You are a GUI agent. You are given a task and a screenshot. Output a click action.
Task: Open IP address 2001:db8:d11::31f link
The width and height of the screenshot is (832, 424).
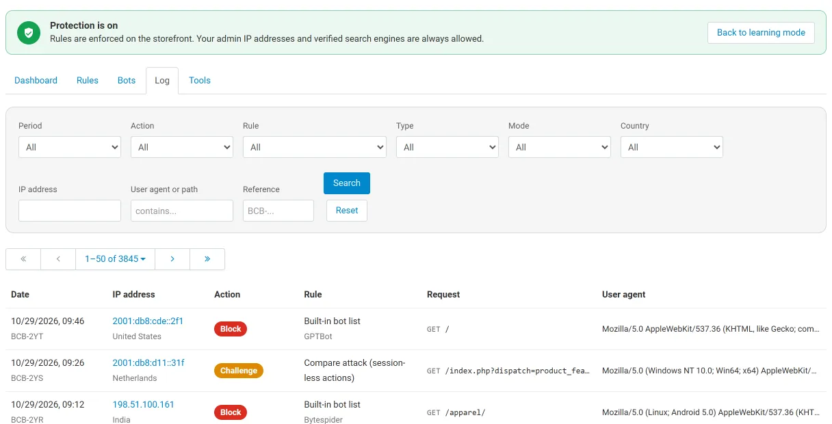point(148,363)
